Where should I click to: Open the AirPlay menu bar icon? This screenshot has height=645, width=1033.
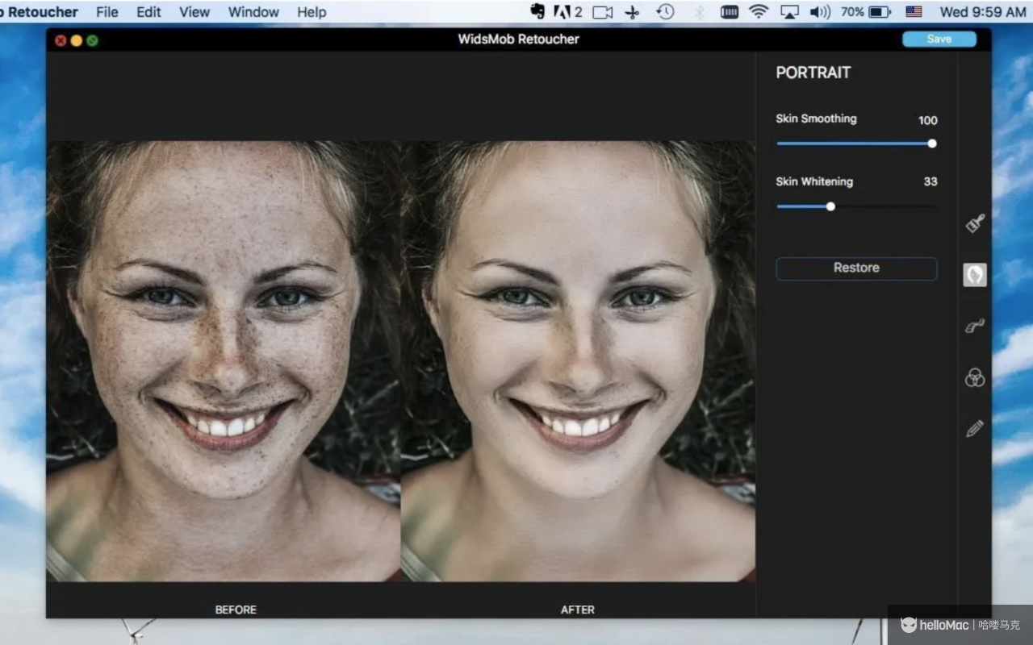point(789,12)
